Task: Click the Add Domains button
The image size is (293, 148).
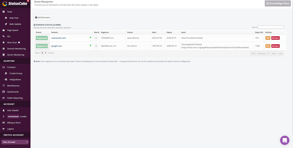Action: click(43, 18)
